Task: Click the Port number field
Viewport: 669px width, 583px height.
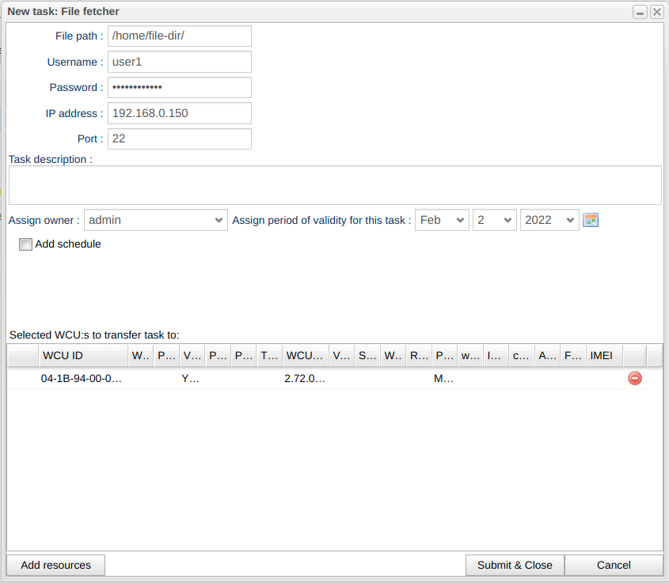Action: pos(179,138)
